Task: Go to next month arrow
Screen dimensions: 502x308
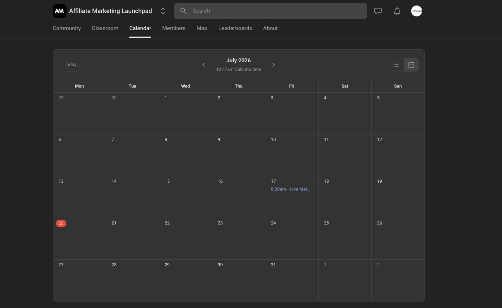Action: coord(274,65)
